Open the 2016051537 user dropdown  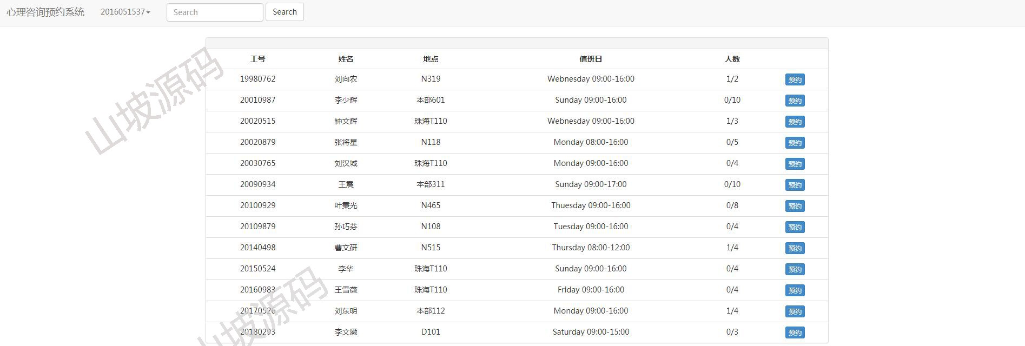point(125,12)
